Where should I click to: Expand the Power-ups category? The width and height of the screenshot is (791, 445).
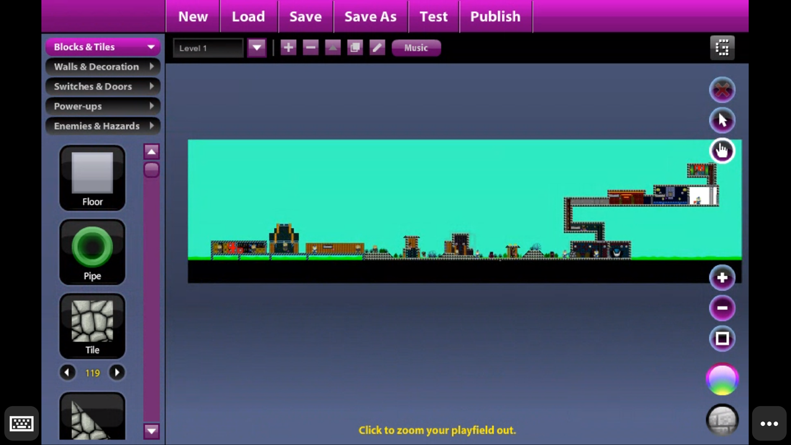(x=103, y=106)
